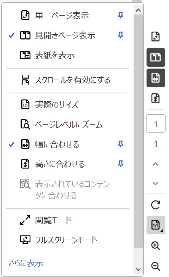
Task: Zoom out with magnifier minus icon
Action: [x=156, y=266]
